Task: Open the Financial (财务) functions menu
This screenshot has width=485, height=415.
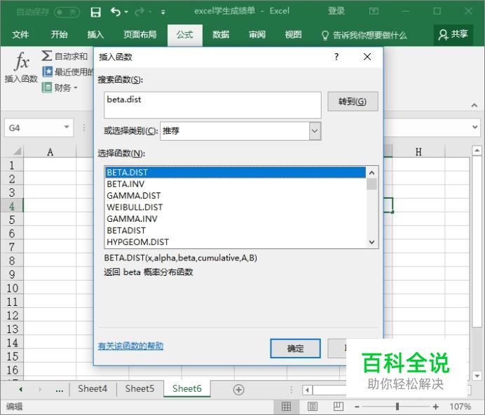Action: [x=60, y=87]
